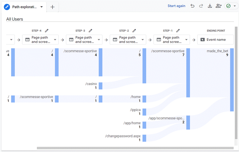This screenshot has width=239, height=152.
Task: Expand STEP -1 Page path dropdown
Action: point(186,40)
